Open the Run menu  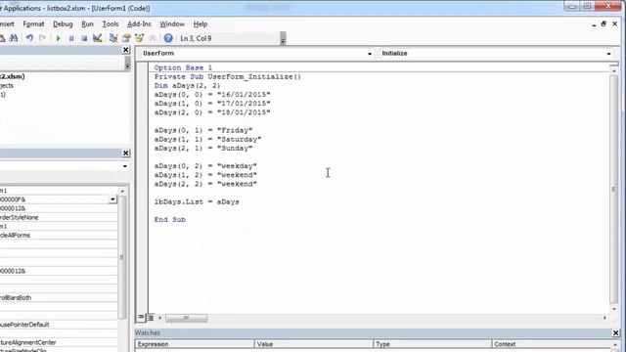tap(87, 23)
